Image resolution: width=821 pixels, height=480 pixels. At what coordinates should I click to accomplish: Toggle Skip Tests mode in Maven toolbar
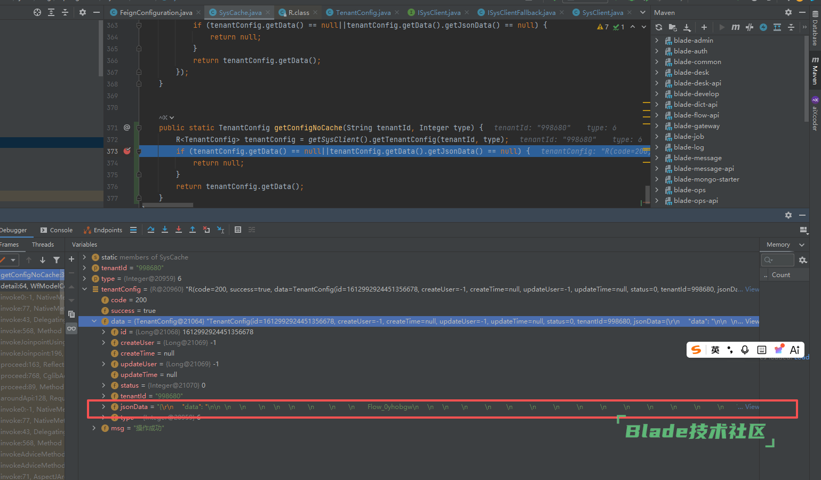(763, 27)
